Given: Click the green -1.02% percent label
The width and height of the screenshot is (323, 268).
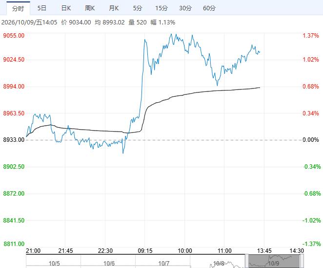Looking at the screenshot, I should point(311,220).
